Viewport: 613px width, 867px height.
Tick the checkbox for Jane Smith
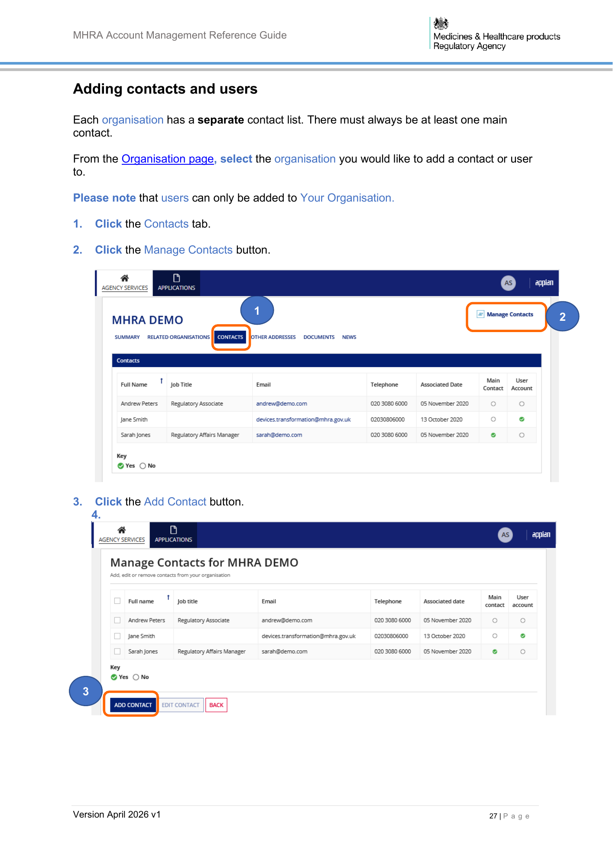(x=117, y=636)
